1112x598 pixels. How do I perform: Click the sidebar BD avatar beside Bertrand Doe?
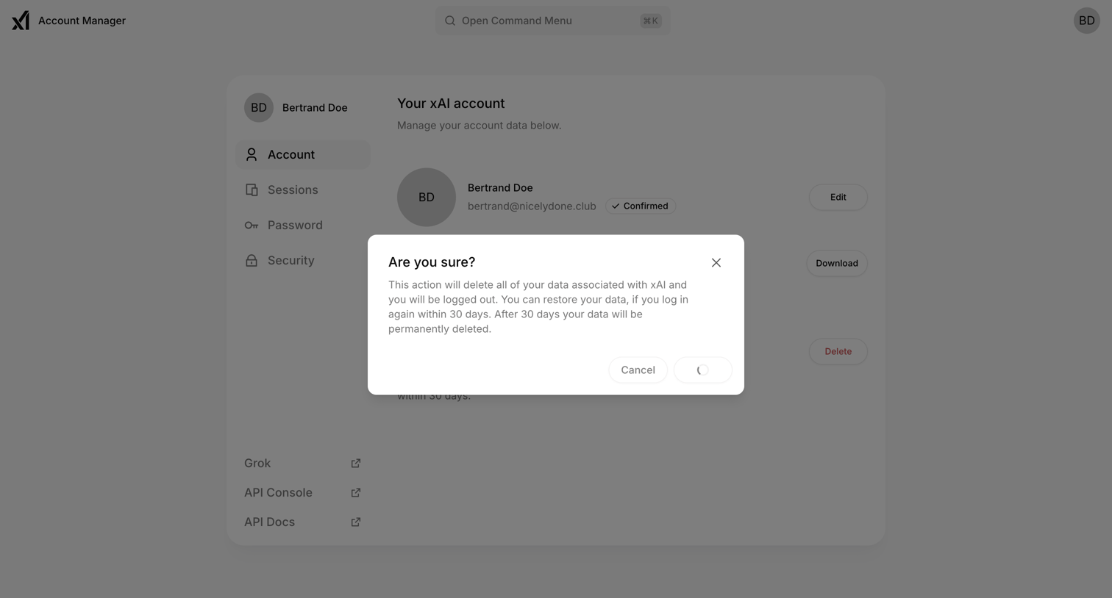pyautogui.click(x=259, y=107)
